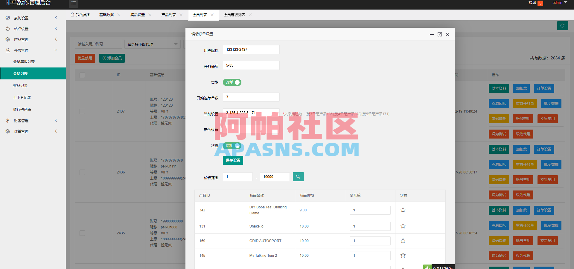Click the 批量禁用 button
The height and width of the screenshot is (269, 574).
pyautogui.click(x=85, y=58)
